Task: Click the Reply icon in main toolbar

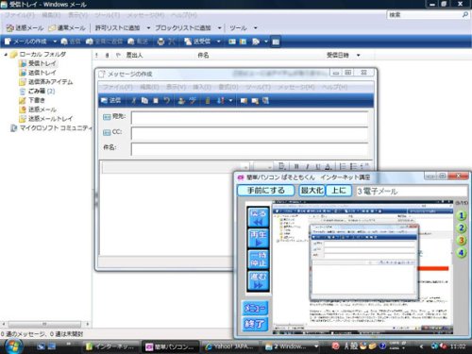Action: (71, 42)
